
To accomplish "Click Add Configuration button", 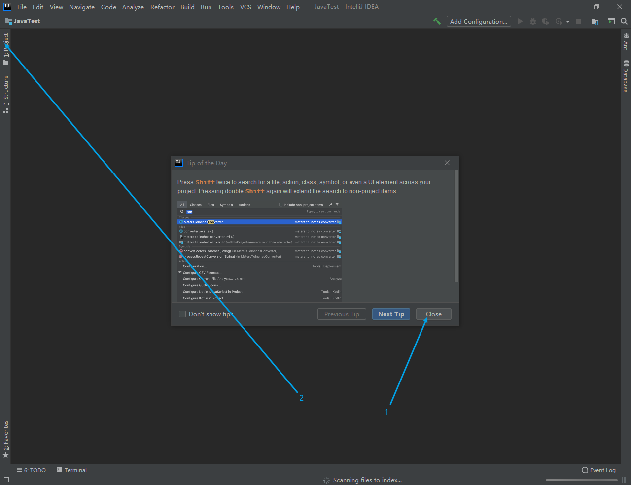I will pos(479,21).
